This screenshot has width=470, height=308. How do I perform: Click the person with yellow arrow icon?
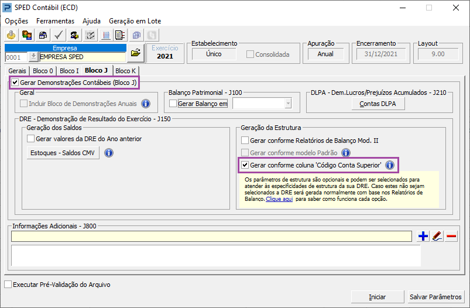(74, 35)
